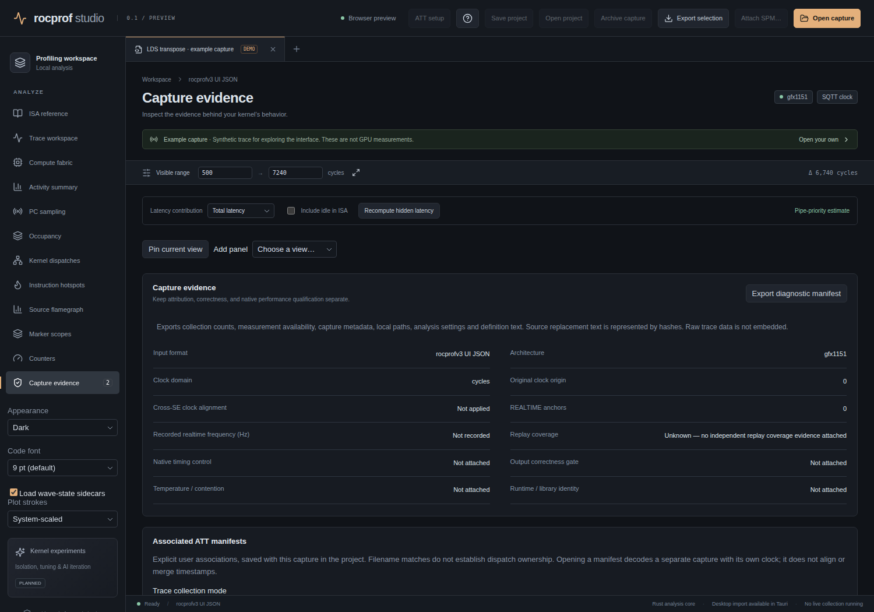Click Open your own chevron link
This screenshot has height=612, width=874.
tap(824, 139)
